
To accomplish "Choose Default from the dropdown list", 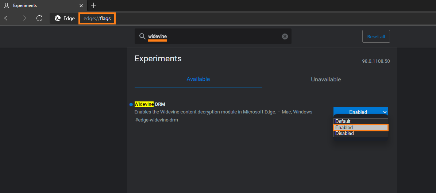I will [x=360, y=121].
